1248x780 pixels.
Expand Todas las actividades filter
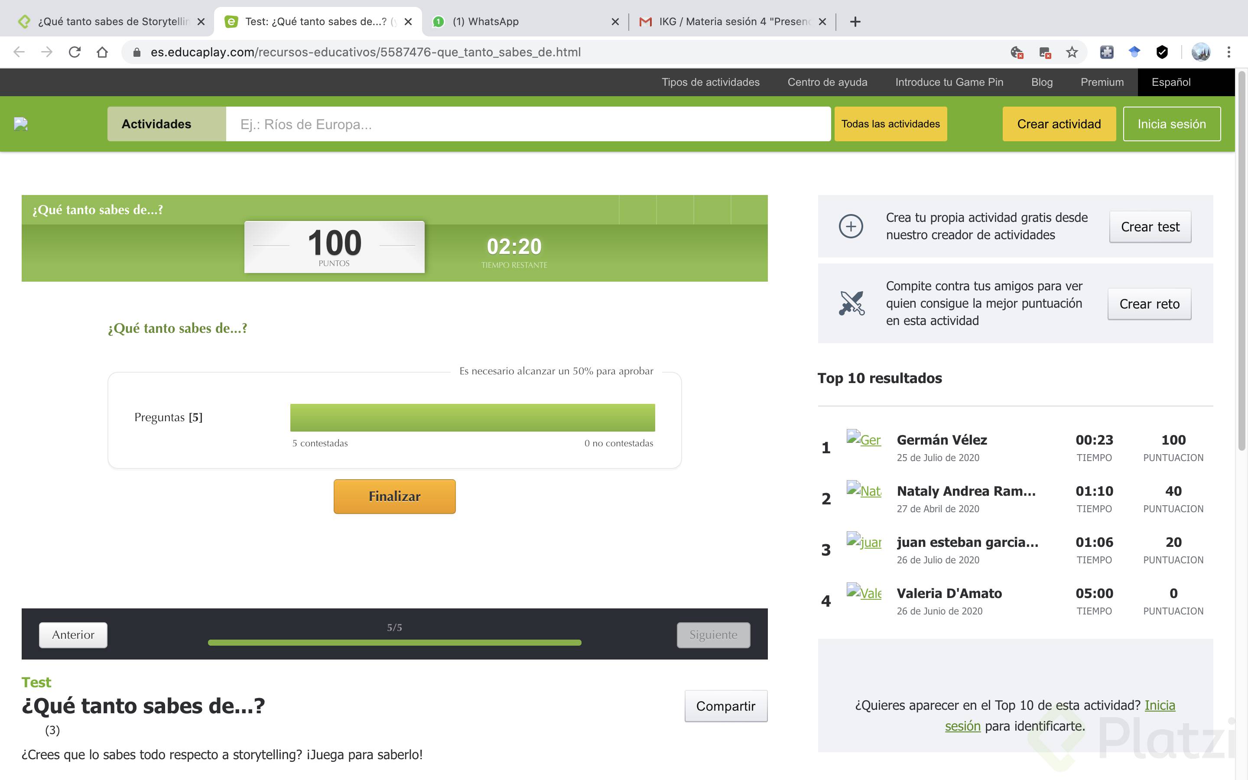[x=890, y=124]
